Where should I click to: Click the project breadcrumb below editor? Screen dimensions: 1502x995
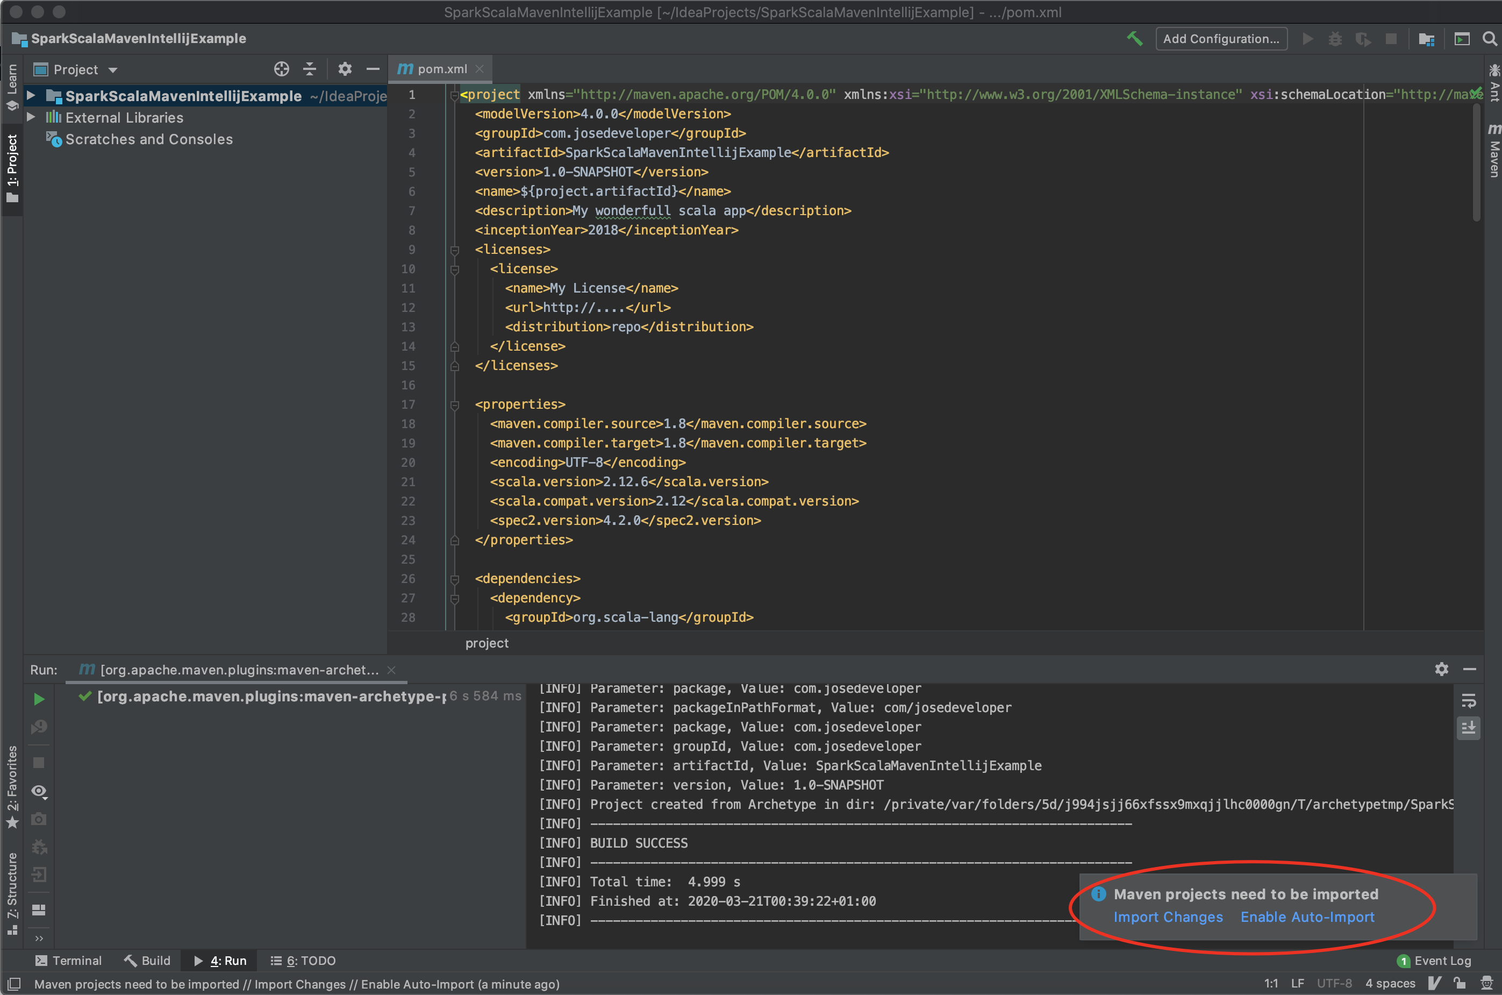tap(487, 643)
